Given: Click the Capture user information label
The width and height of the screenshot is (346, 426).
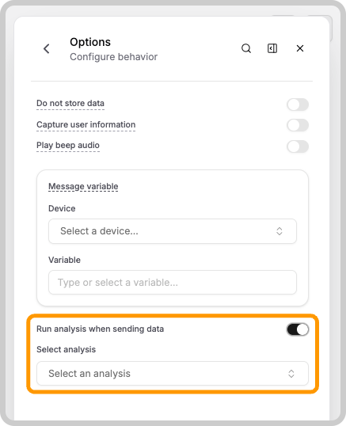Looking at the screenshot, I should (86, 124).
